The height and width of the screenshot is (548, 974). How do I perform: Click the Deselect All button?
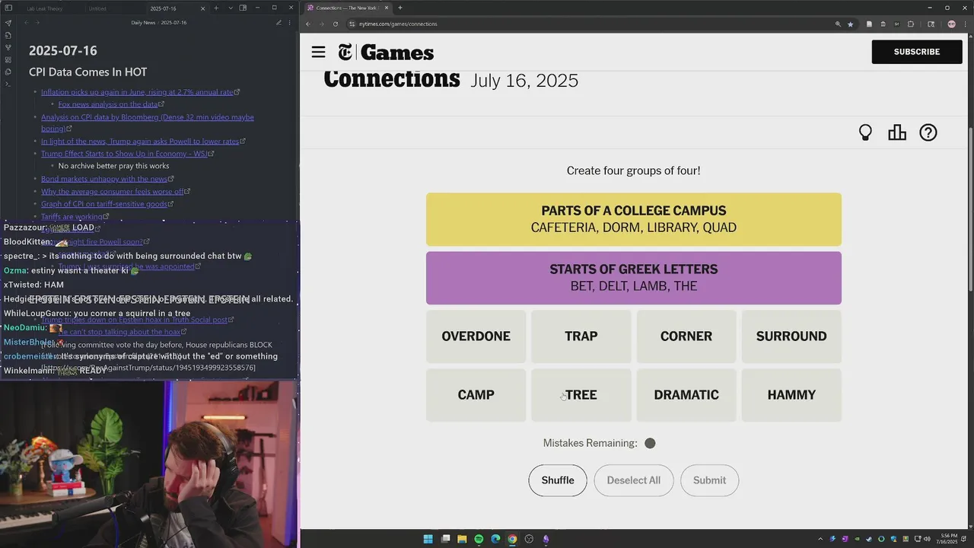pos(634,480)
